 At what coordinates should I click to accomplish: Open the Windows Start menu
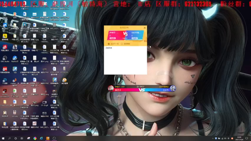coord(3,138)
